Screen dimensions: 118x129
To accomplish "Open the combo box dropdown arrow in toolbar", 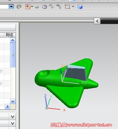I will click(11, 7).
